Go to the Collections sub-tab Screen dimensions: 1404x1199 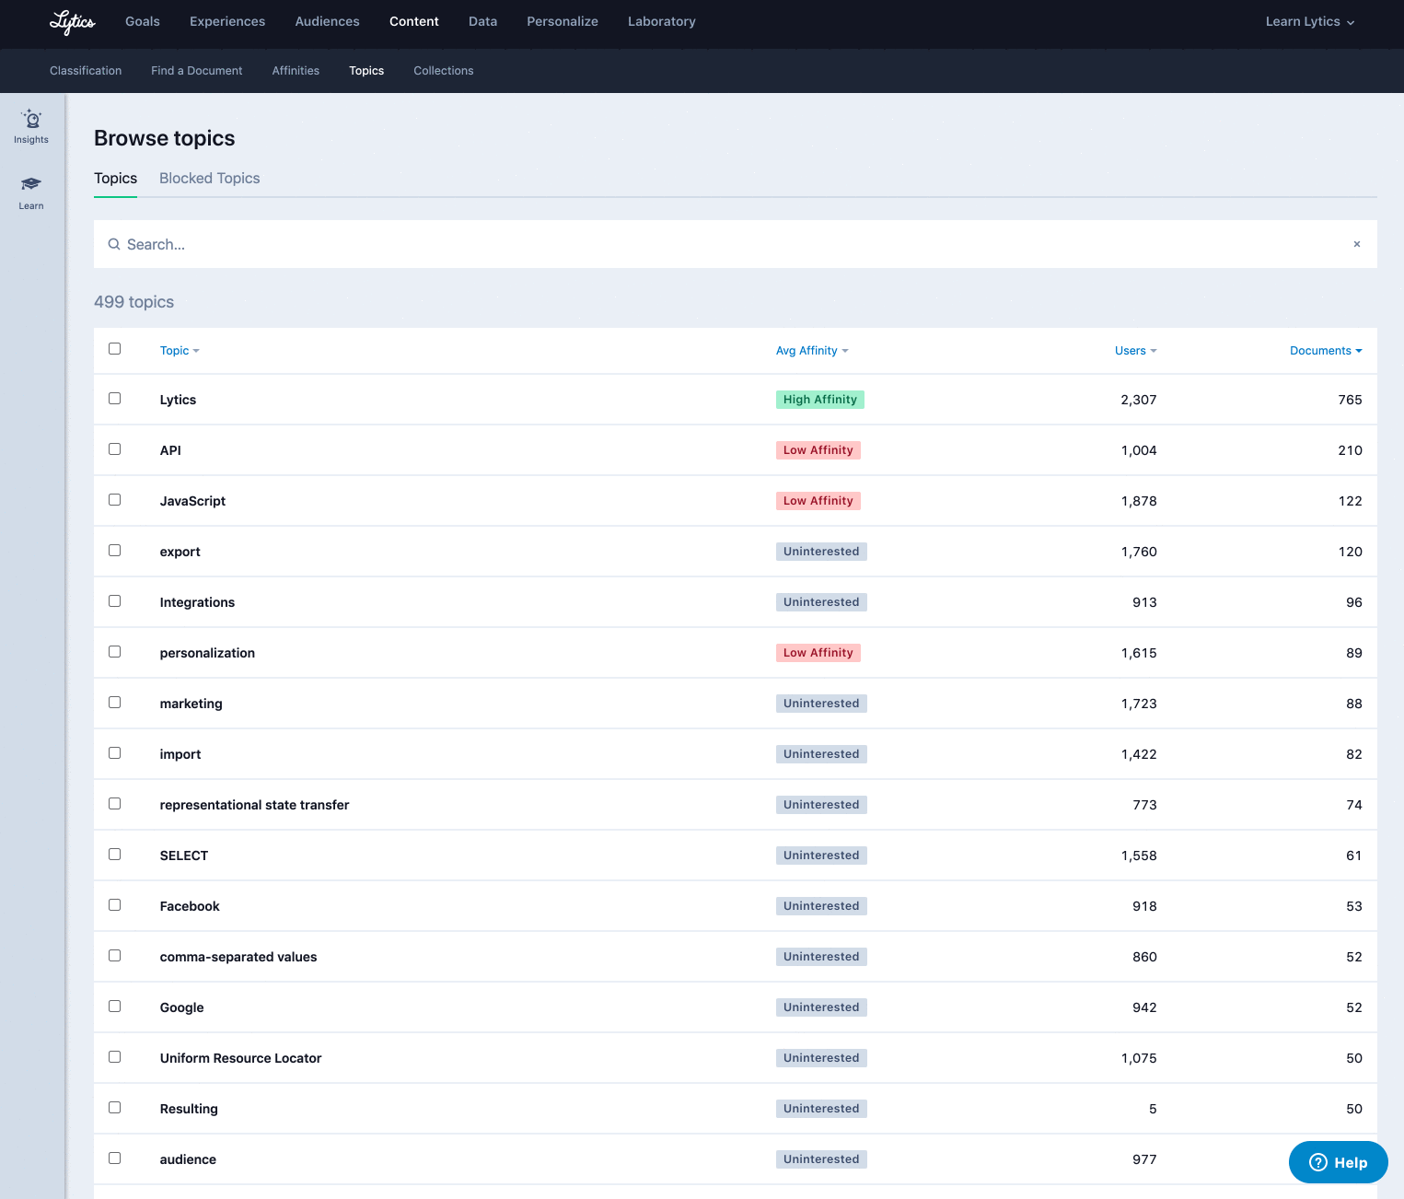point(444,71)
